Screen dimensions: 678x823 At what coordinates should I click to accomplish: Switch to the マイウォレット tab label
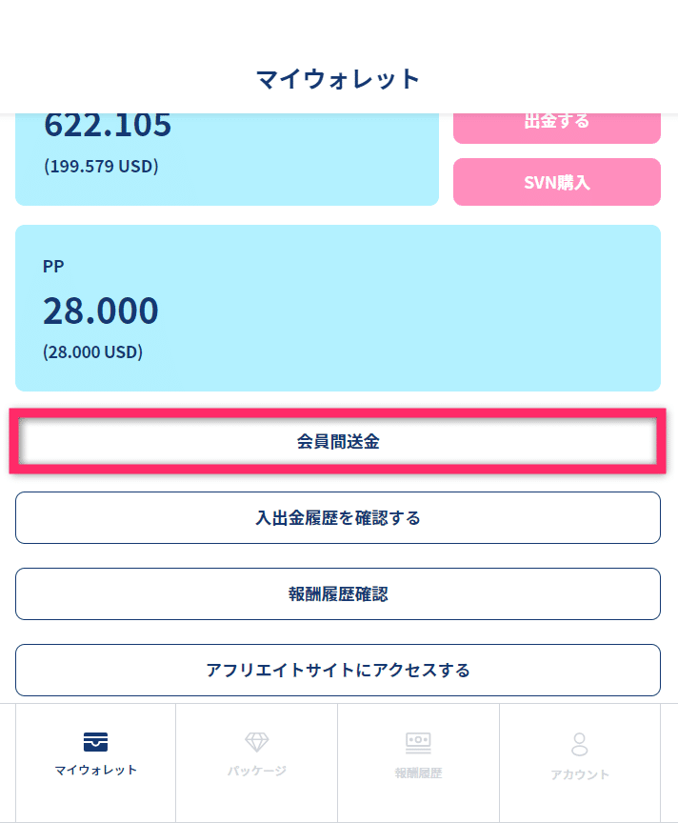coord(95,771)
